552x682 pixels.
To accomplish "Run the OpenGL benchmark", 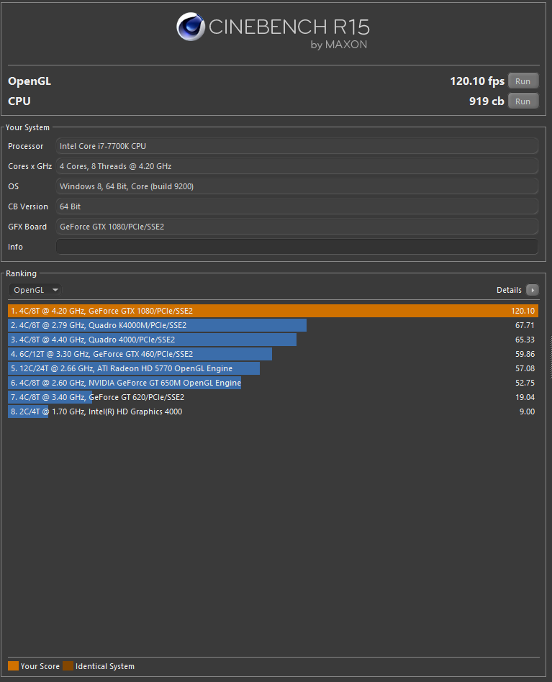I will (x=523, y=81).
